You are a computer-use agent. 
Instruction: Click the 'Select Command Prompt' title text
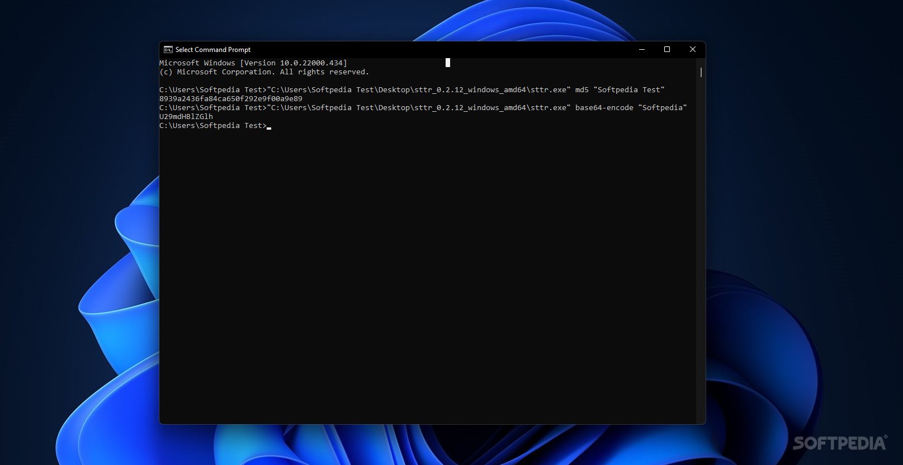click(213, 50)
